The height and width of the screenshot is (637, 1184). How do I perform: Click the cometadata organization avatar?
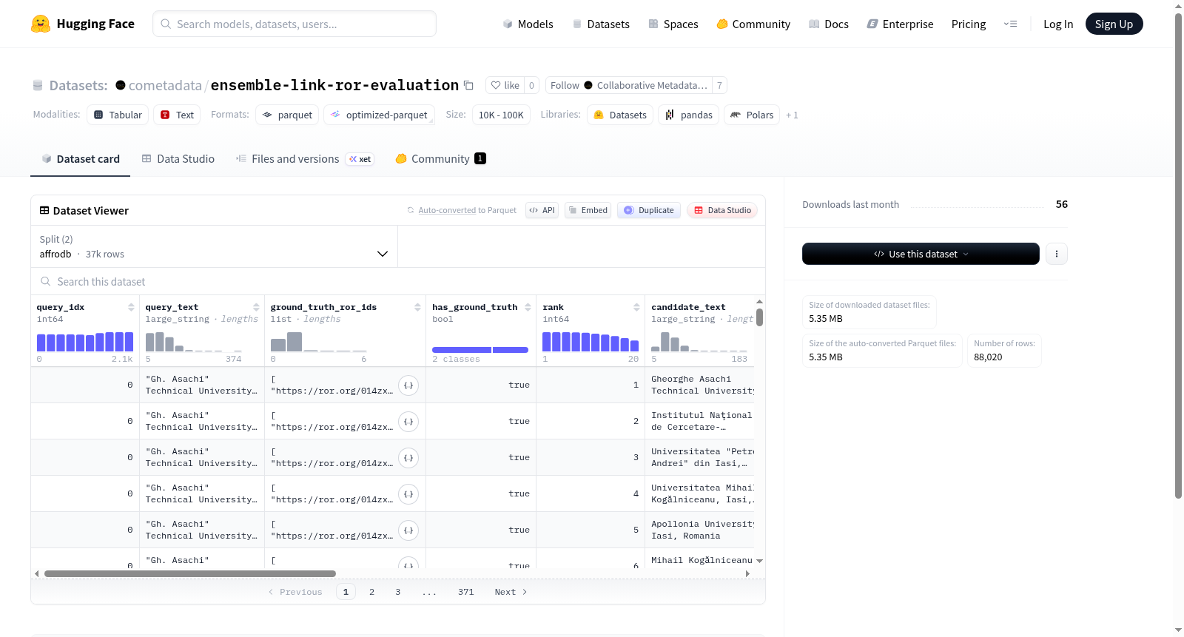pos(121,85)
